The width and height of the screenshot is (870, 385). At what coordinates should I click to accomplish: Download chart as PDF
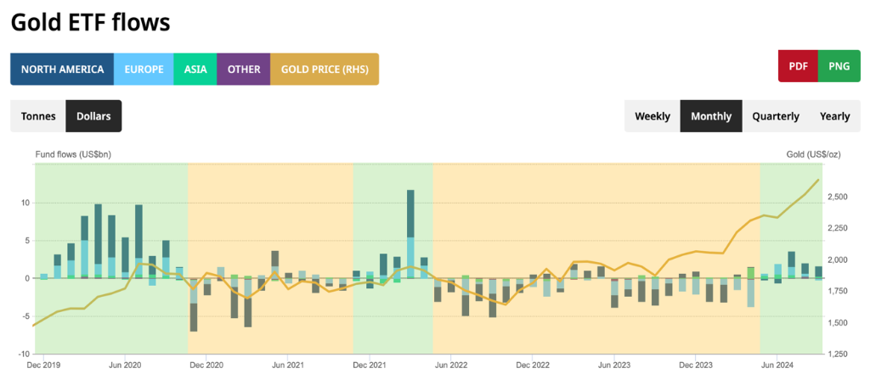click(798, 66)
